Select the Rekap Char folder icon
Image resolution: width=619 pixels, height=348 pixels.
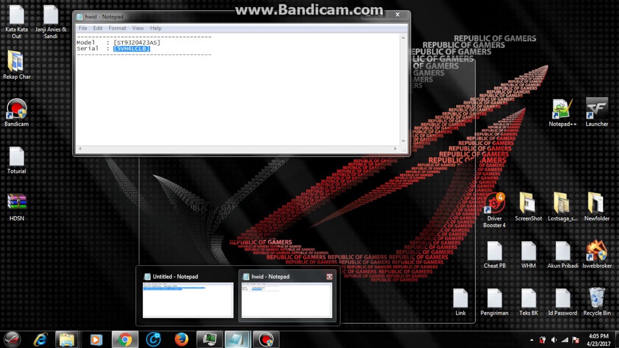(16, 65)
